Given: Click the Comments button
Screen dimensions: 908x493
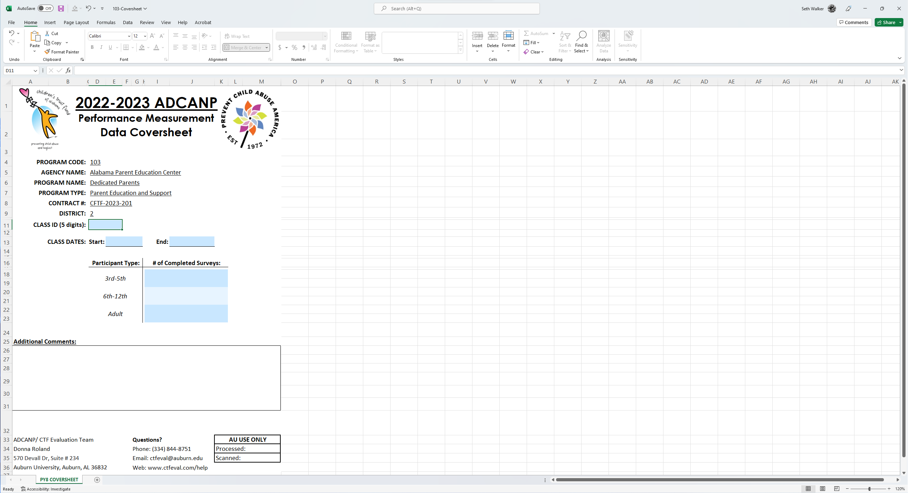Looking at the screenshot, I should (853, 22).
